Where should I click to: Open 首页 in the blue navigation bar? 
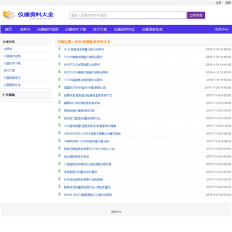[8, 30]
